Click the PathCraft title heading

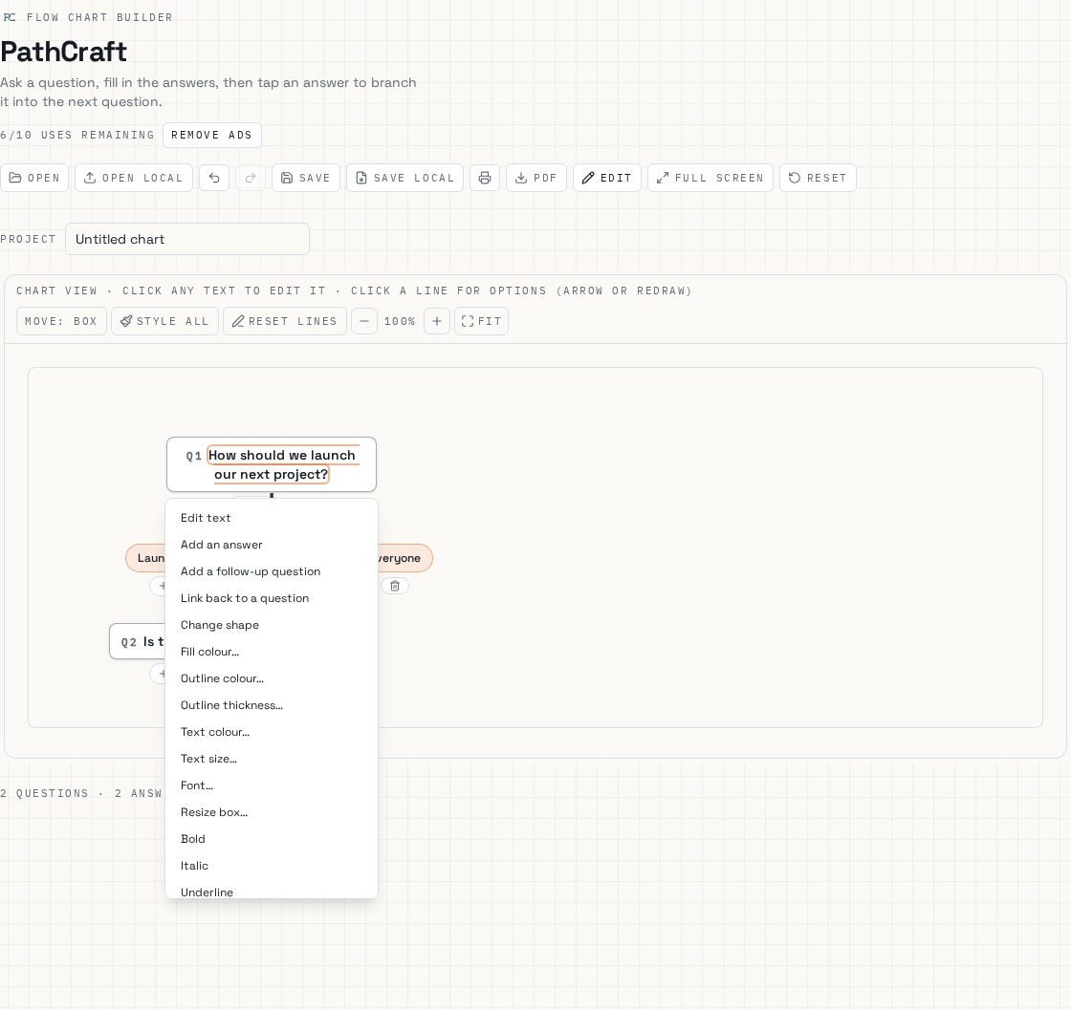pos(63,52)
